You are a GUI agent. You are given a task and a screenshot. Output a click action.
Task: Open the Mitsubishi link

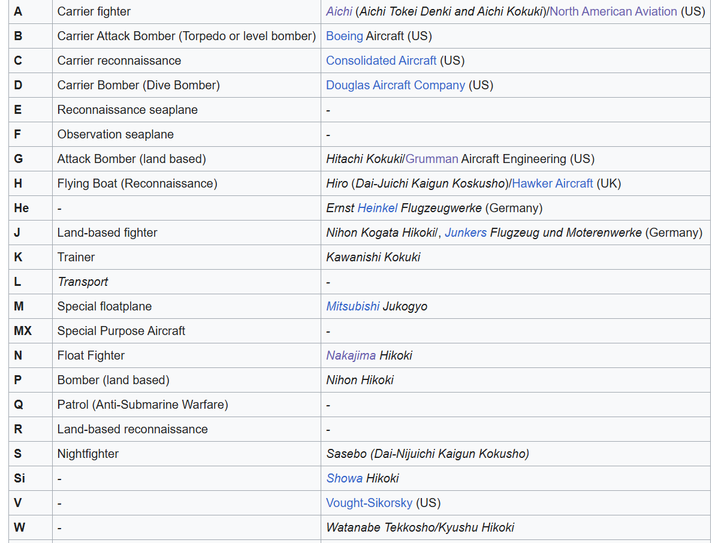[352, 306]
